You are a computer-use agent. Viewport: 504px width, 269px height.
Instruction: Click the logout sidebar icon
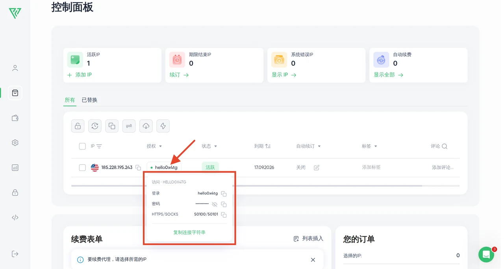pos(15,254)
